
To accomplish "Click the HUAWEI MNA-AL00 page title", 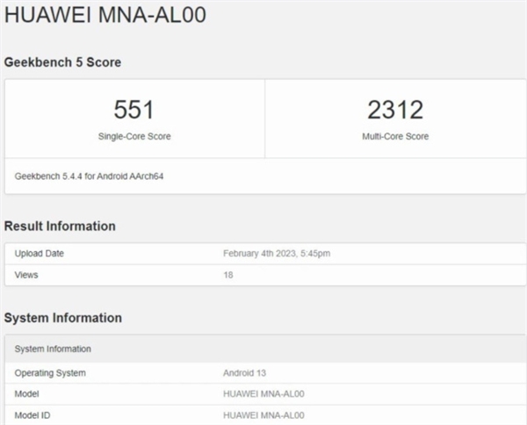I will pos(105,18).
